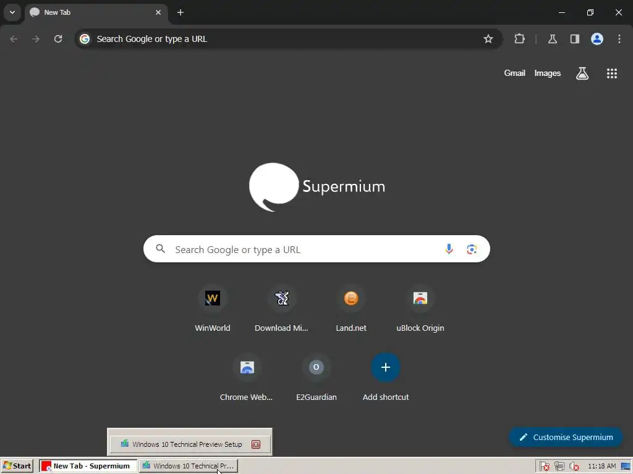The image size is (633, 474).
Task: Bookmark this tab with star icon
Action: 488,39
